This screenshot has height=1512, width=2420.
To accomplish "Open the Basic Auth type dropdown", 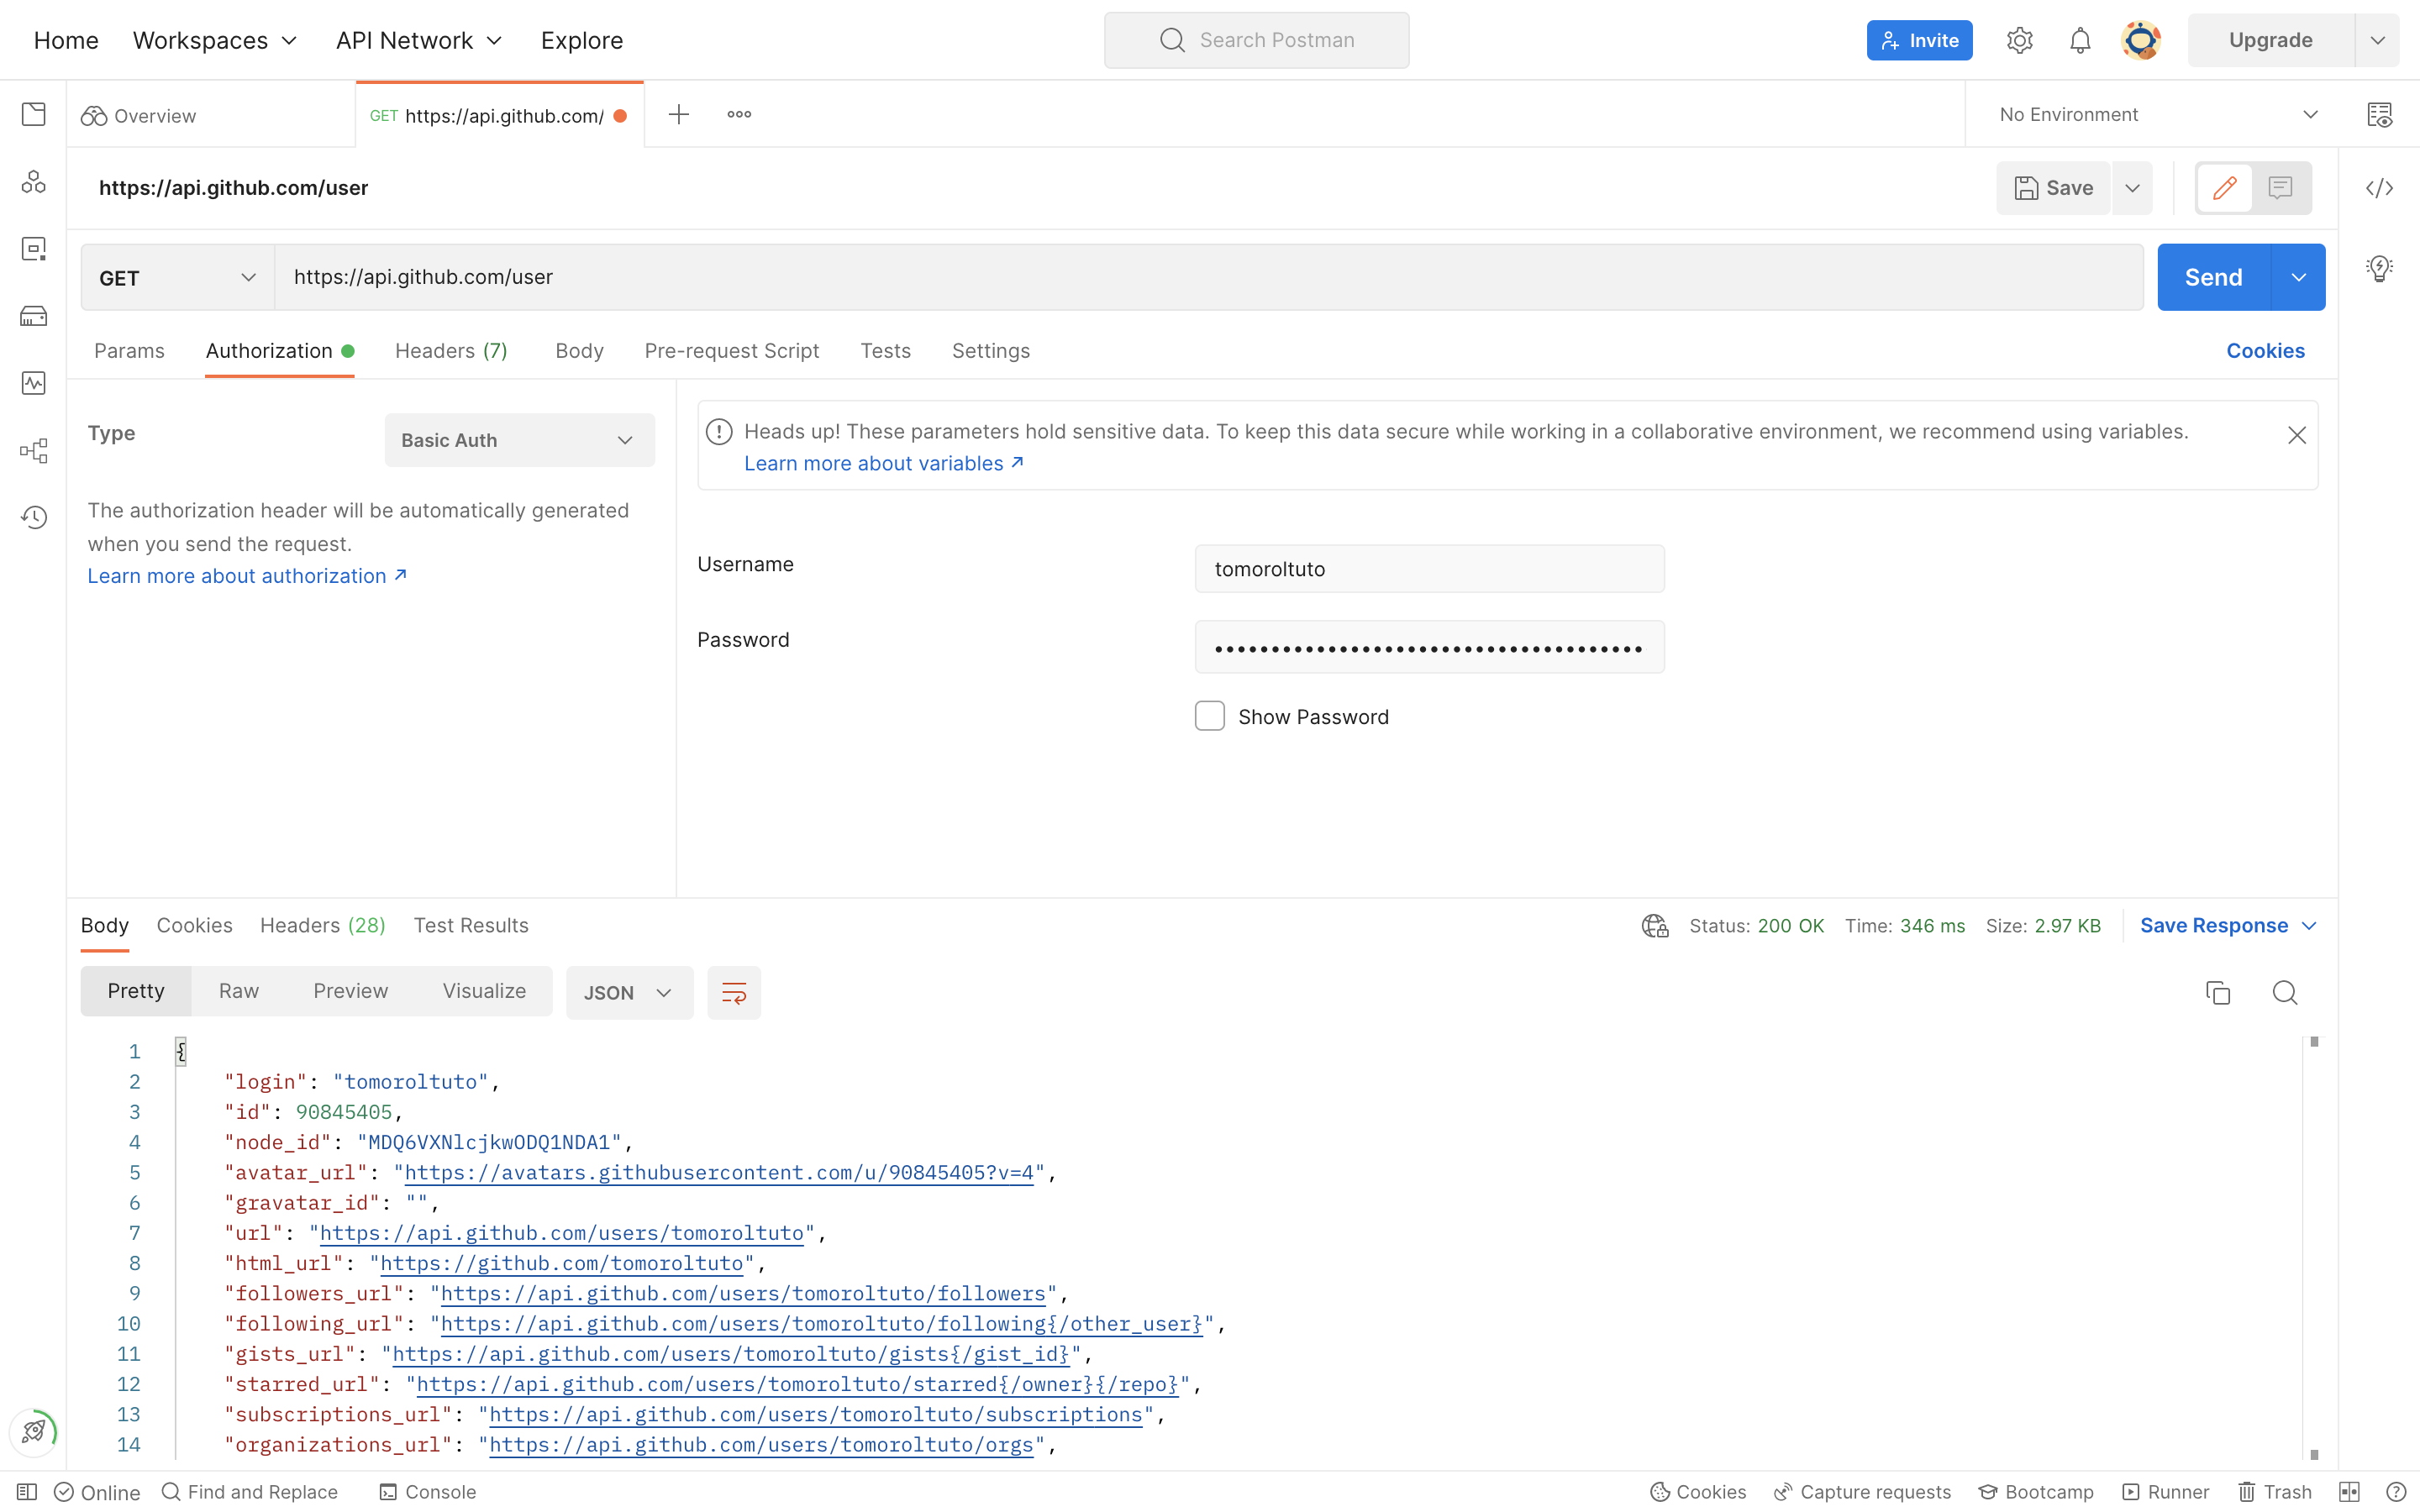I will click(519, 440).
